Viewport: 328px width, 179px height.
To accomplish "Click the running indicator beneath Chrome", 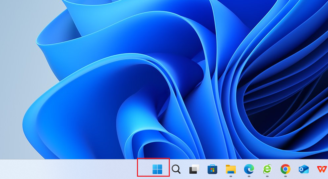I will pos(285,176).
